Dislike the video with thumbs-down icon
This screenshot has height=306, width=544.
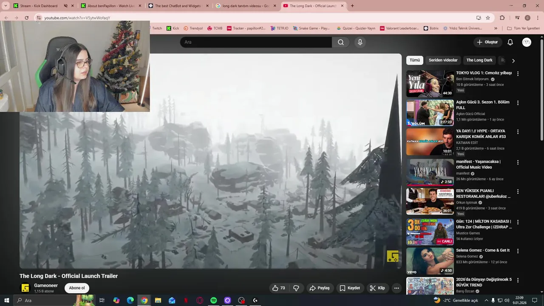point(296,288)
